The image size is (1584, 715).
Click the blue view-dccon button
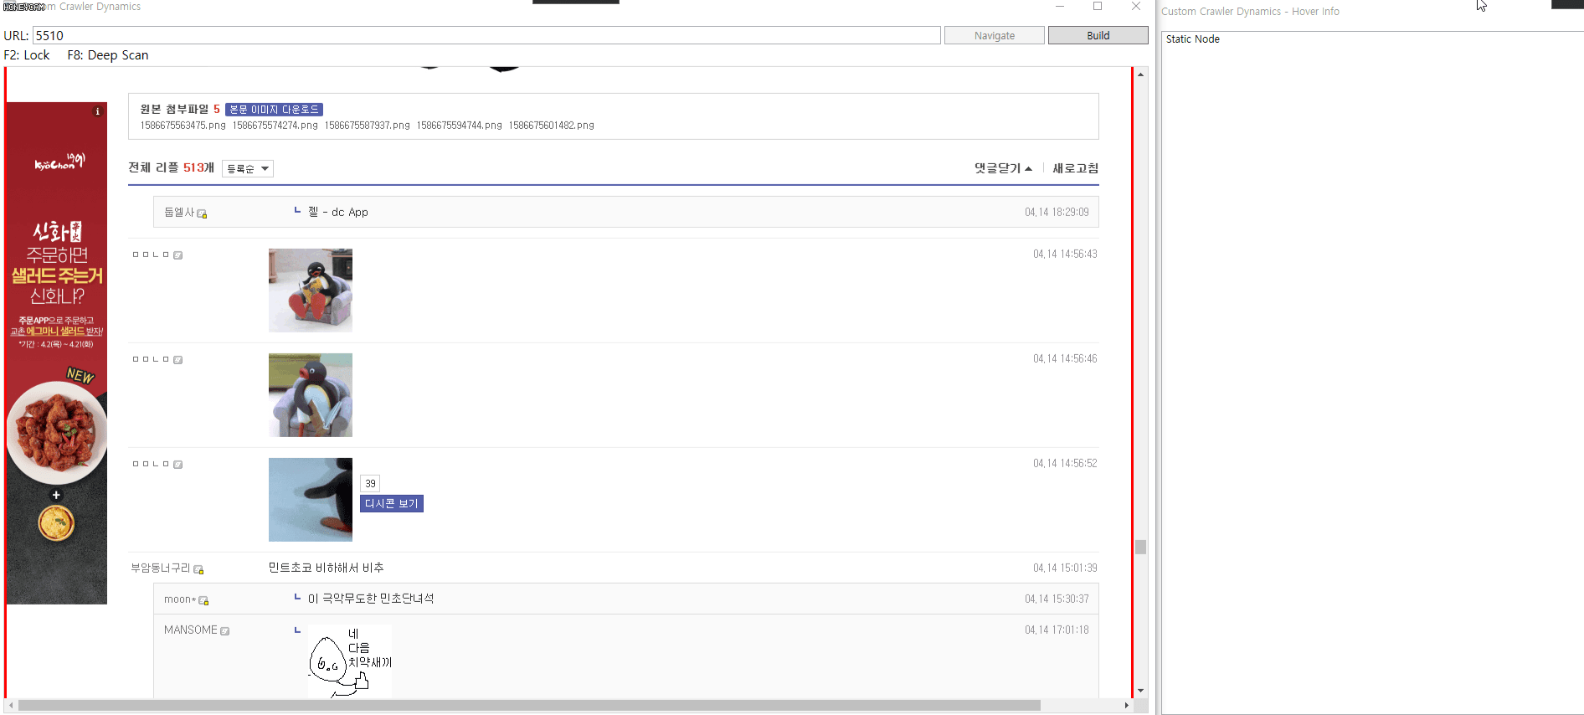pos(392,503)
